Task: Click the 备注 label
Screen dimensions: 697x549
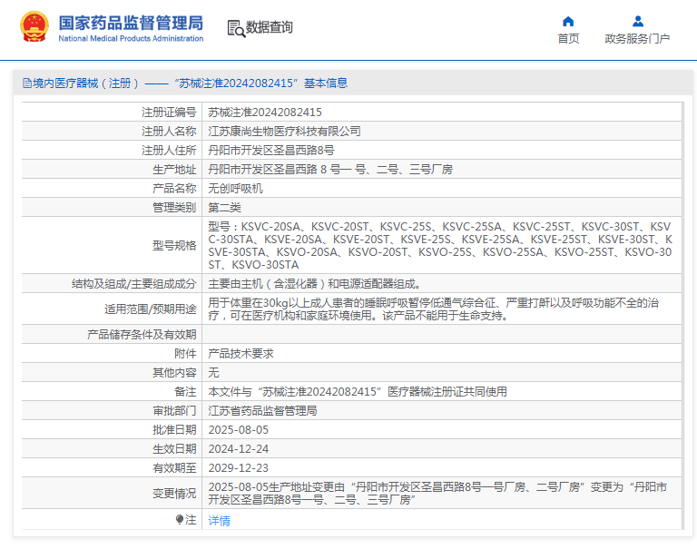Action: point(185,392)
